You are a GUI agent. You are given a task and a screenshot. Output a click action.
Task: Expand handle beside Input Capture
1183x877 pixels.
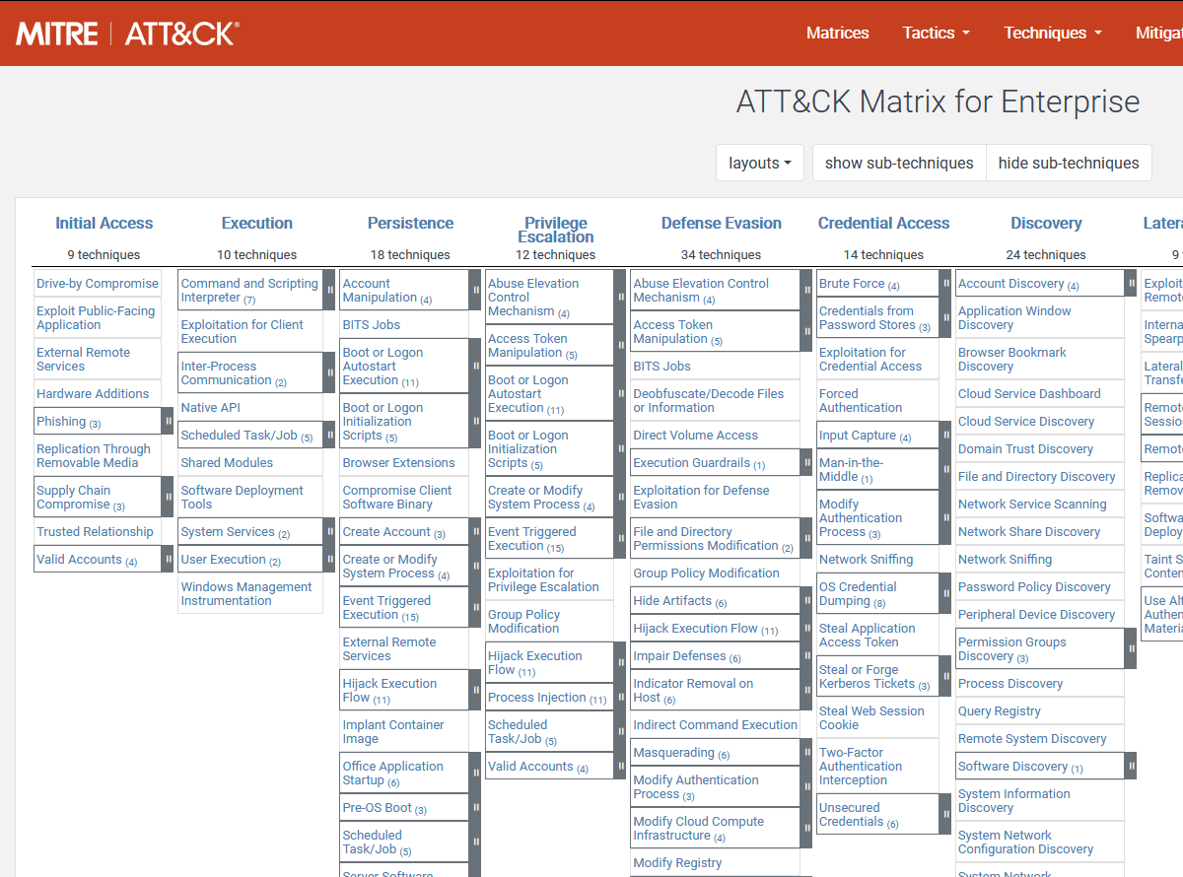click(944, 435)
